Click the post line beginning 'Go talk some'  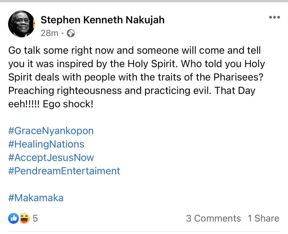[134, 51]
